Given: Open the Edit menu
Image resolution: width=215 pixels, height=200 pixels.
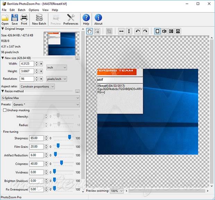Looking at the screenshot, I should pyautogui.click(x=12, y=10).
